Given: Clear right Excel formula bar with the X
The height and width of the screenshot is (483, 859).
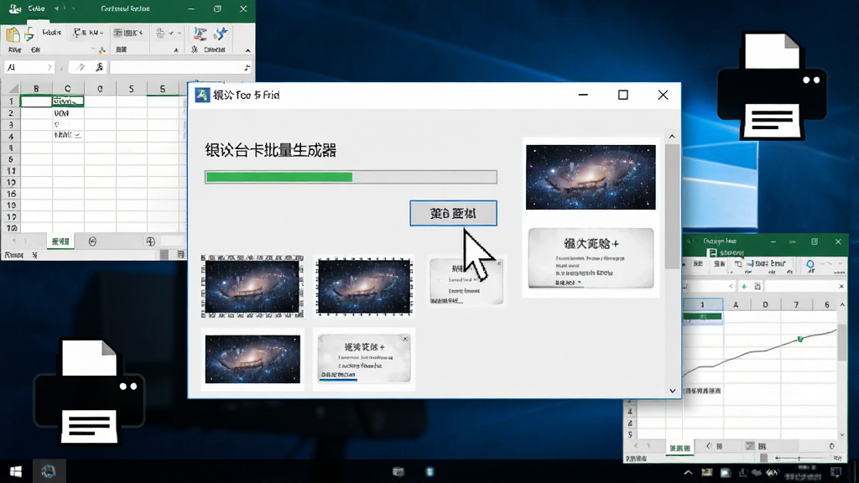Looking at the screenshot, I should tap(841, 287).
